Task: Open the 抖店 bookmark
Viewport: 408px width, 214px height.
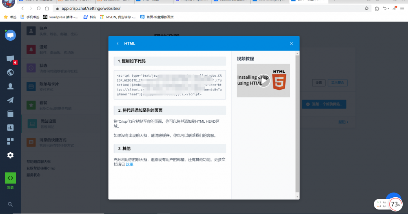Action: (90, 17)
